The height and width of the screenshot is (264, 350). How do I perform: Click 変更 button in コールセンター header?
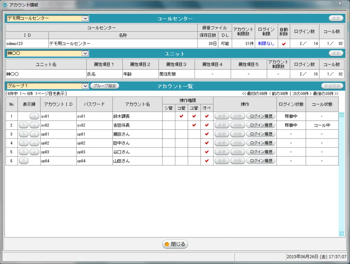[x=336, y=18]
